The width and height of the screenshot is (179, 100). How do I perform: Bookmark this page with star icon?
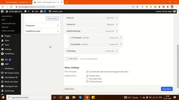coord(137,7)
